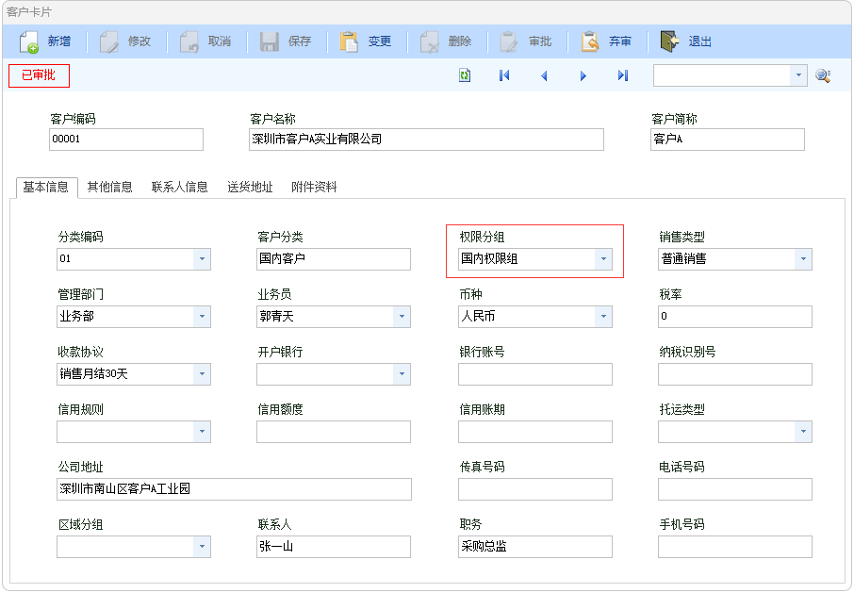
Task: Go to the previous record
Action: coord(544,75)
